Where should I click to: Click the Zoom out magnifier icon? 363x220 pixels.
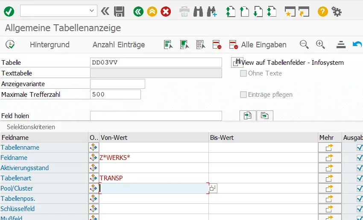coord(304,44)
